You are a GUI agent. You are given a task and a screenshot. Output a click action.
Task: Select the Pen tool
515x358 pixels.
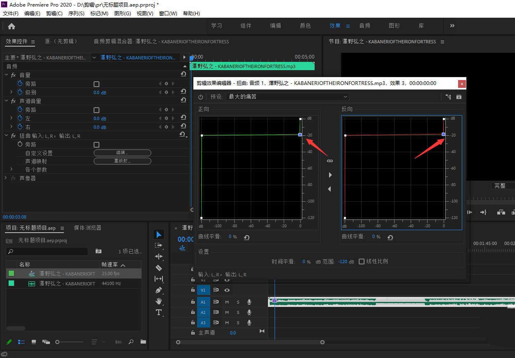coord(159,290)
